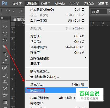The width and height of the screenshot is (110, 108).
Task: Select the Crop tool
Action: click(x=5, y=54)
